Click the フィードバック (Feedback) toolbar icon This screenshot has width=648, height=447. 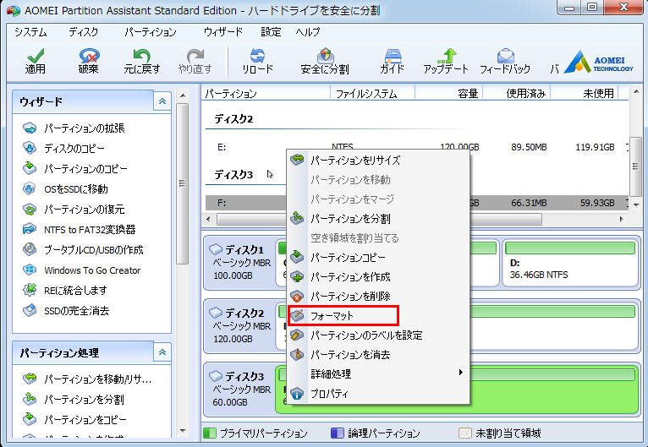click(504, 61)
